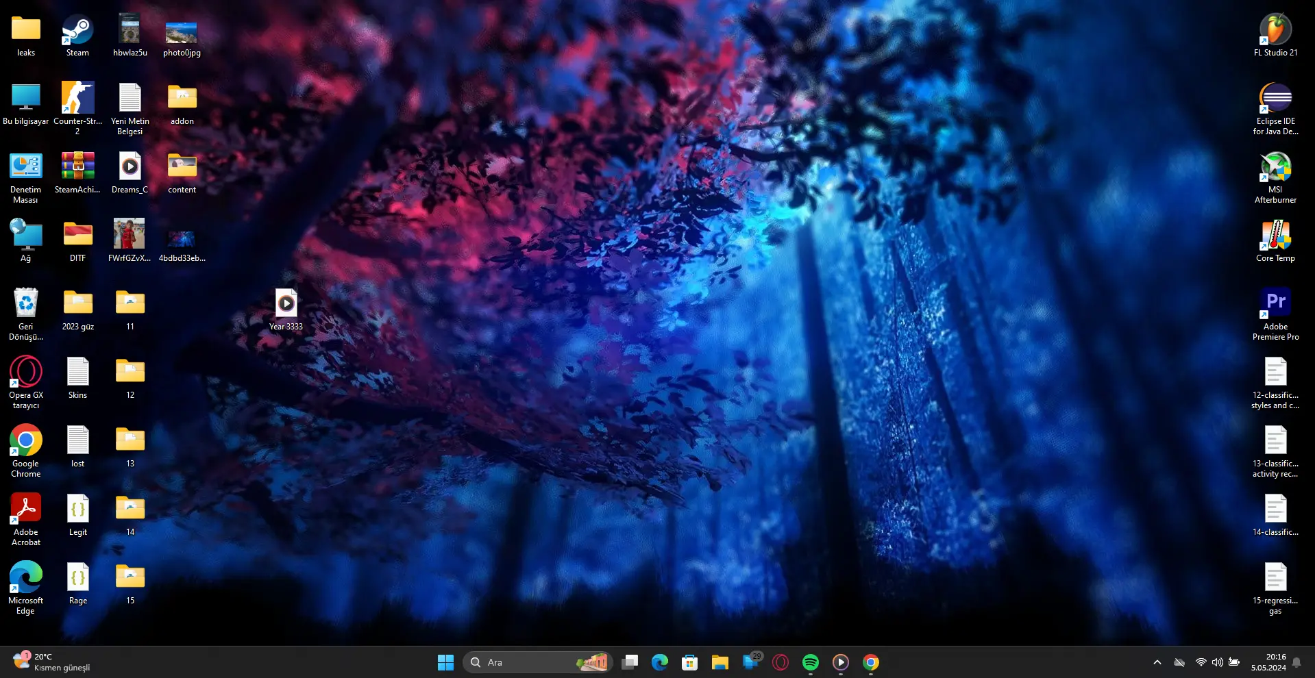Open the Geri Dönüşüm recycle bin
This screenshot has width=1315, height=678.
(26, 314)
